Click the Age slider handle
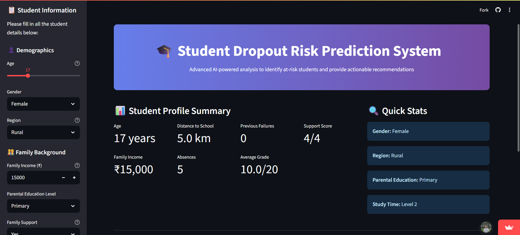The image size is (520, 235). click(x=28, y=76)
